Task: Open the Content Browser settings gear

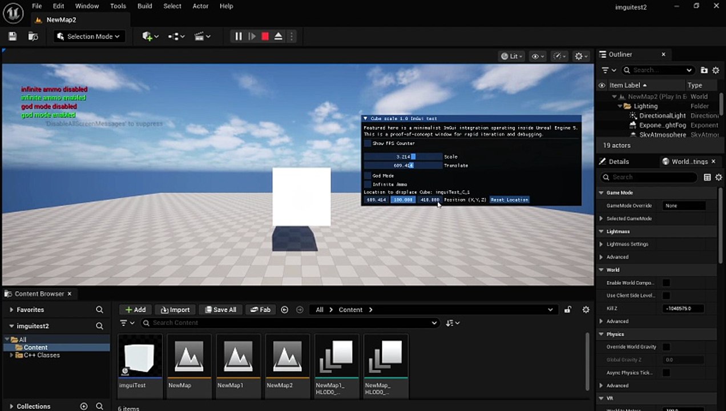Action: 586,310
